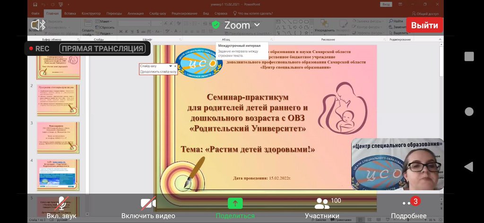Click the Arrange (Упорядочить) icon

(x=324, y=23)
